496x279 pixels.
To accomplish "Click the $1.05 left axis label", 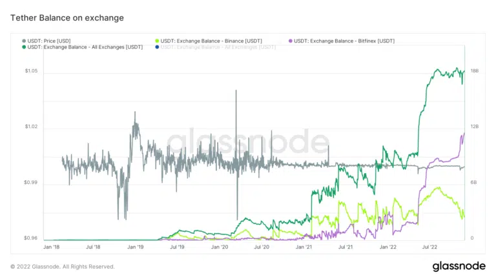I will click(31, 71).
